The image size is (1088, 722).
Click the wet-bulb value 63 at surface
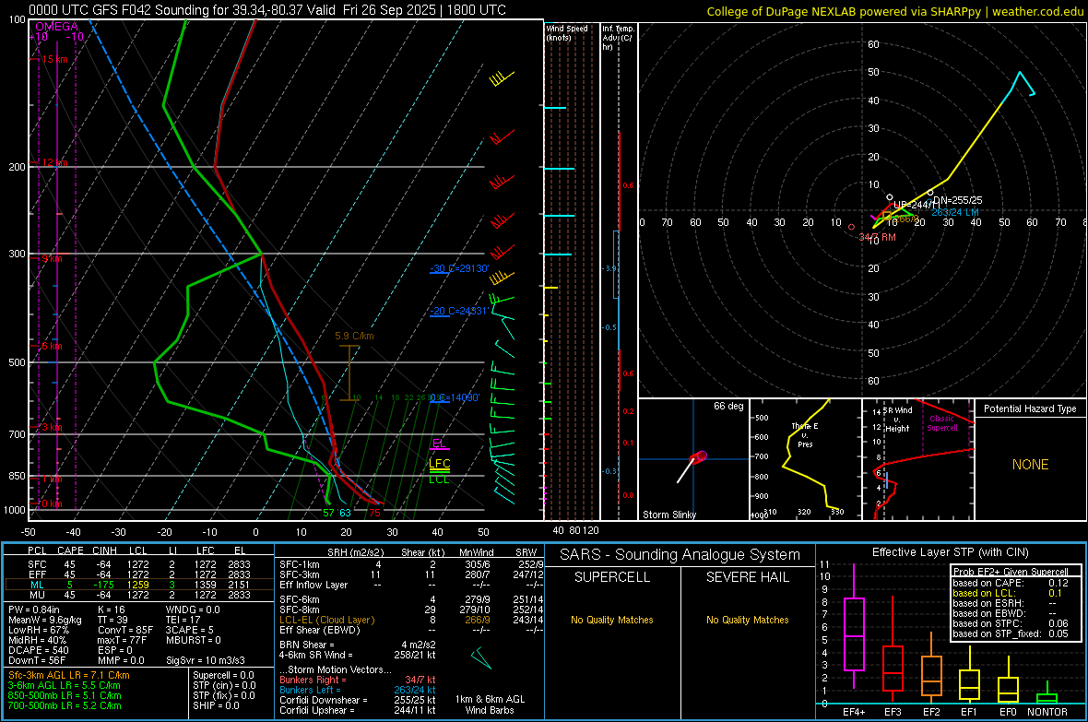(x=345, y=513)
